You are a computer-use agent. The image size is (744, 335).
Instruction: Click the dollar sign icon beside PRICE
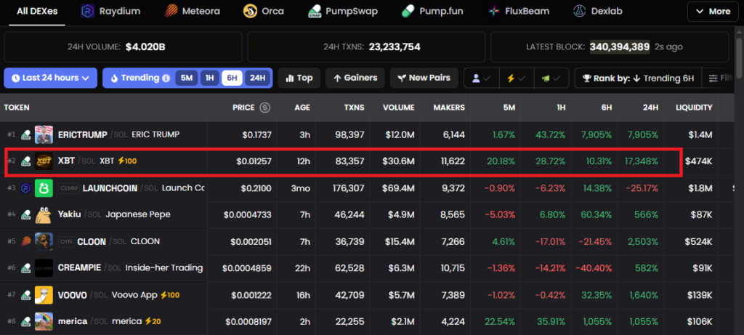click(265, 108)
